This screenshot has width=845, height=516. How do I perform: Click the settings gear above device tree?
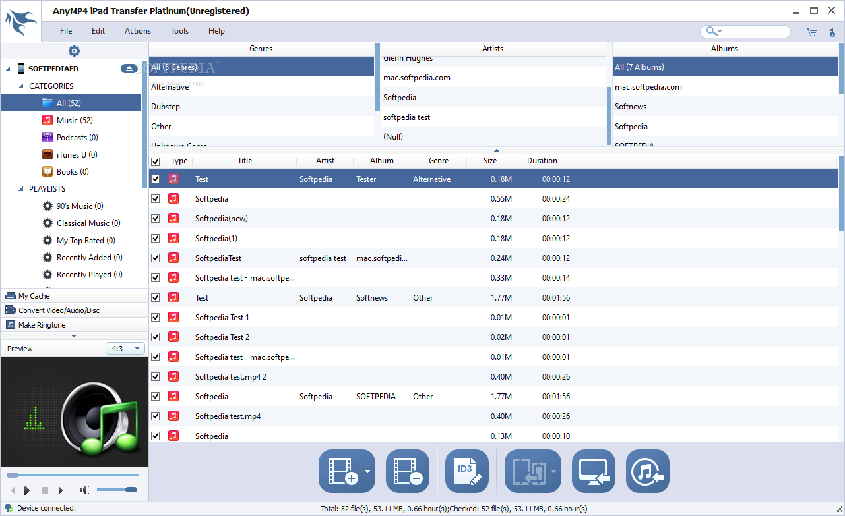pos(74,51)
